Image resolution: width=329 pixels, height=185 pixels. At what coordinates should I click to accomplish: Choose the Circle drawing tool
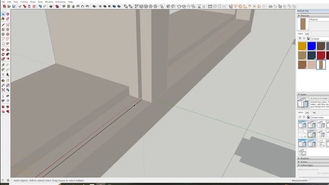coord(3,34)
